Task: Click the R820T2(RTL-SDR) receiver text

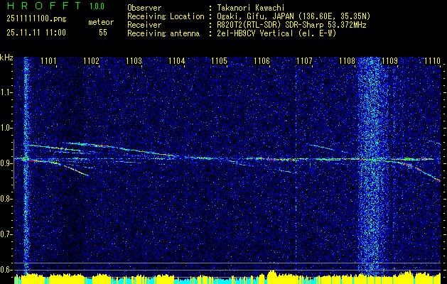Action: pos(291,25)
